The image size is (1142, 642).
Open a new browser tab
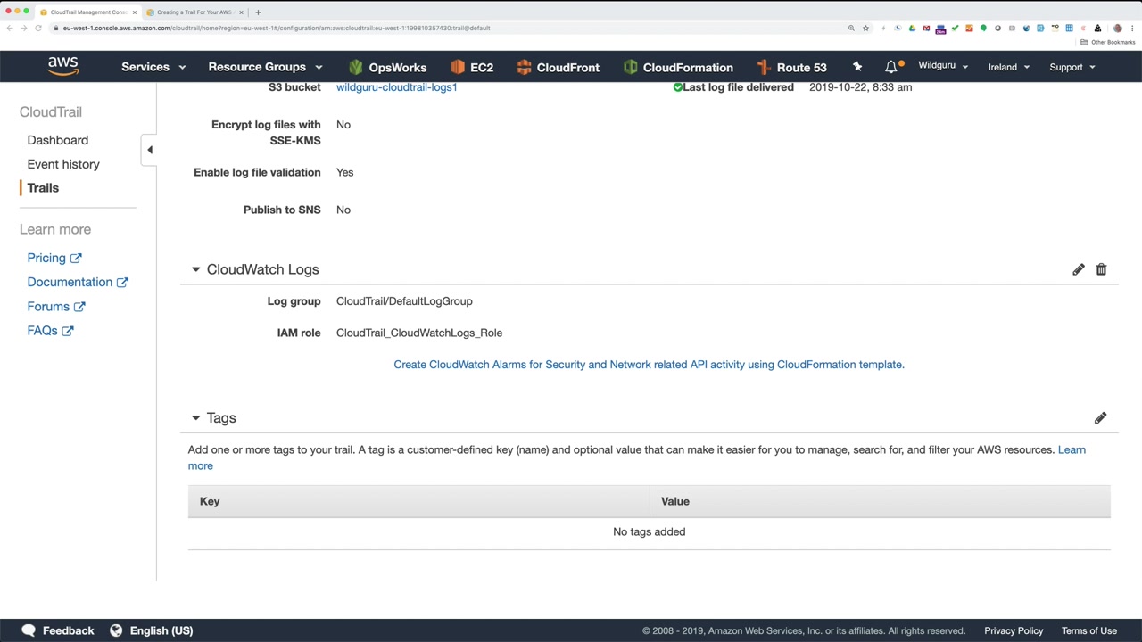click(258, 12)
